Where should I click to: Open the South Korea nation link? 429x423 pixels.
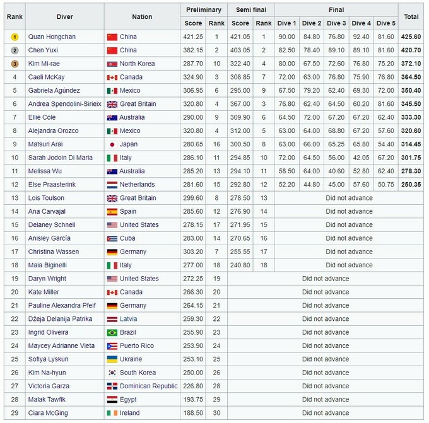tap(138, 373)
